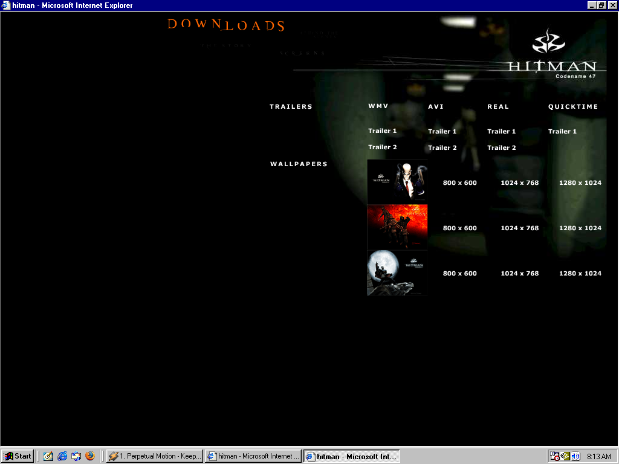The image size is (619, 464).
Task: Download WMV Trailer 1
Action: [x=382, y=130]
